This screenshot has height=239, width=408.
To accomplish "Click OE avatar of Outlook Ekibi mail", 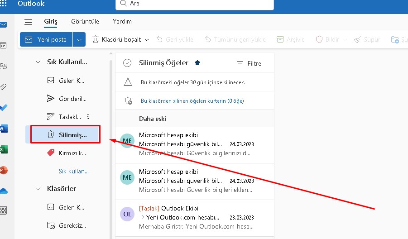I will [127, 214].
